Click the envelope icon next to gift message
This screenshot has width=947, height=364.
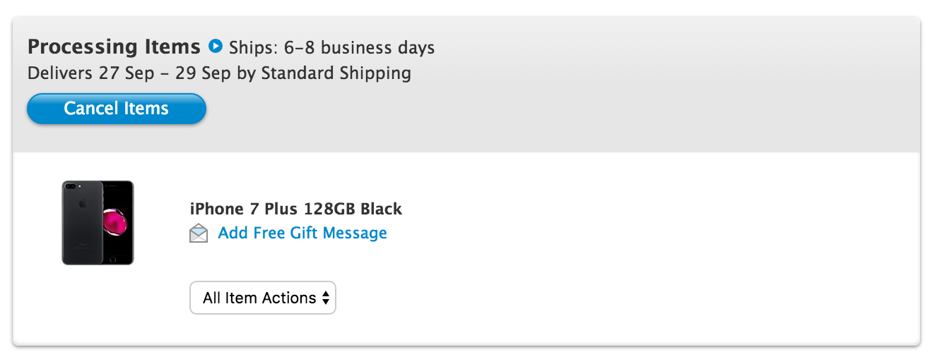(199, 233)
